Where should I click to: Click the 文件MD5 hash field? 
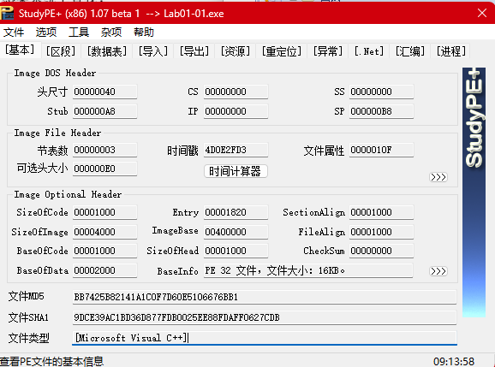[265, 297]
